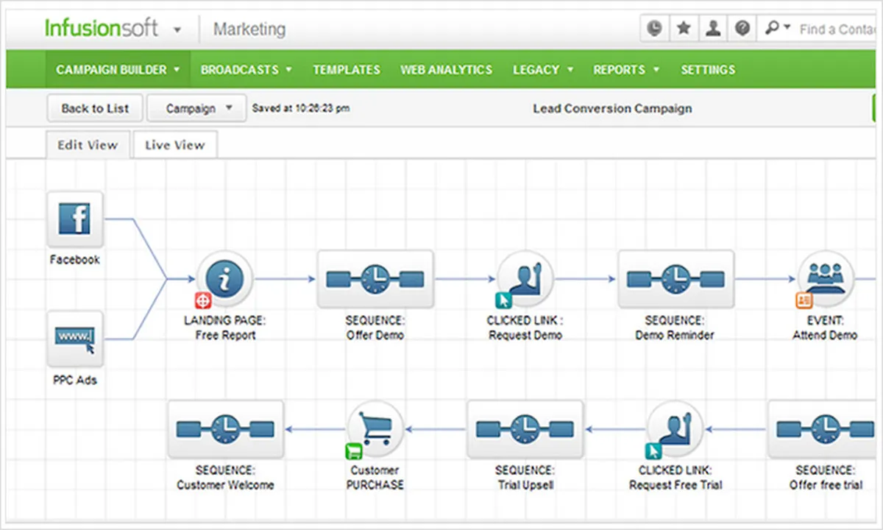The width and height of the screenshot is (883, 530).
Task: Switch to the Live View tab
Action: [174, 145]
